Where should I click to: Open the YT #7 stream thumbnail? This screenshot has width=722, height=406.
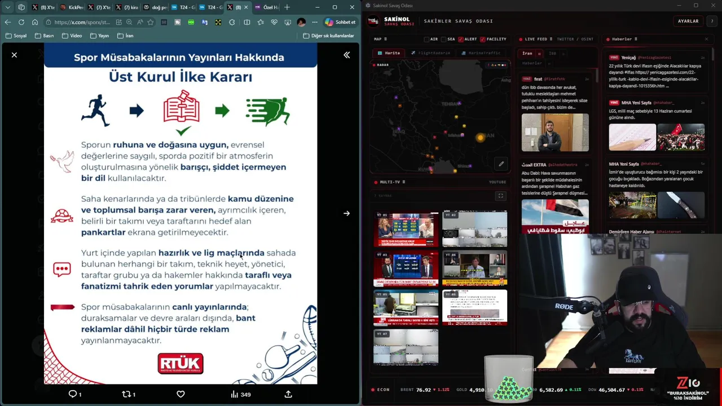(406, 347)
